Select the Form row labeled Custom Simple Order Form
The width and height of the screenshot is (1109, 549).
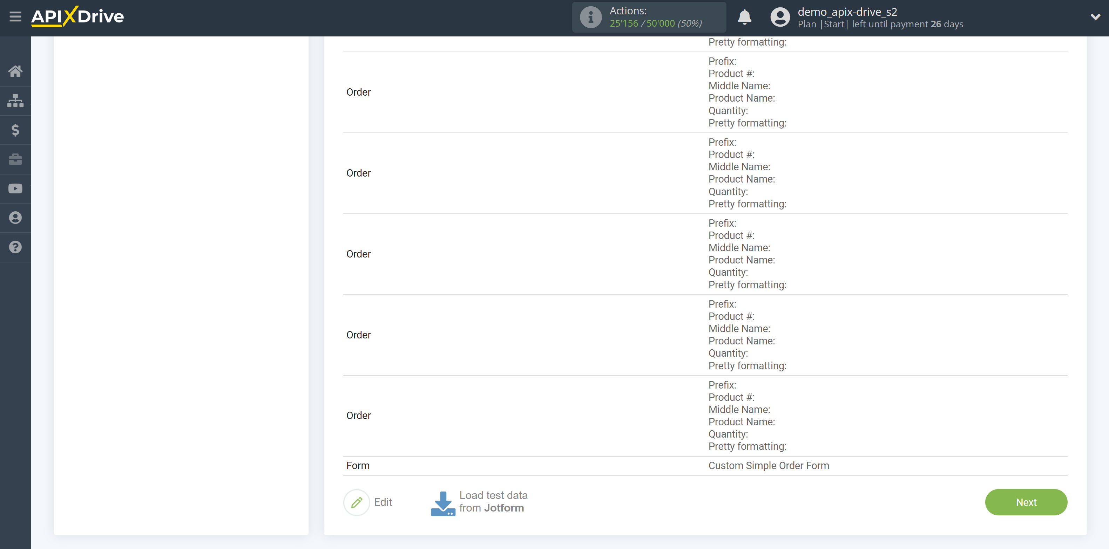coord(706,466)
